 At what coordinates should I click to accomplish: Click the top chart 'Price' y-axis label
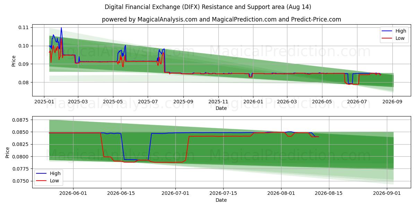(14, 61)
